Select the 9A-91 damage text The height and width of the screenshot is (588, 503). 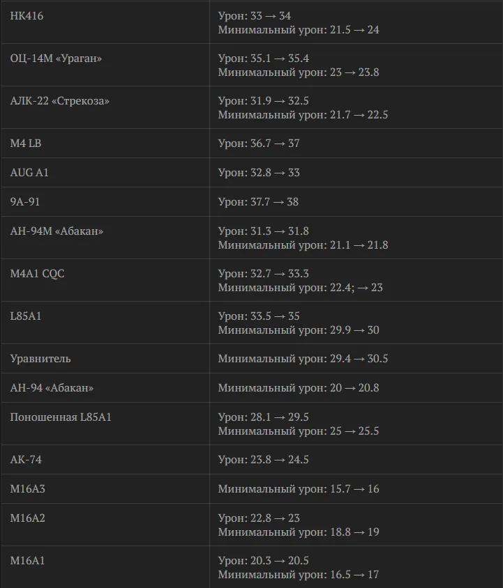click(258, 202)
